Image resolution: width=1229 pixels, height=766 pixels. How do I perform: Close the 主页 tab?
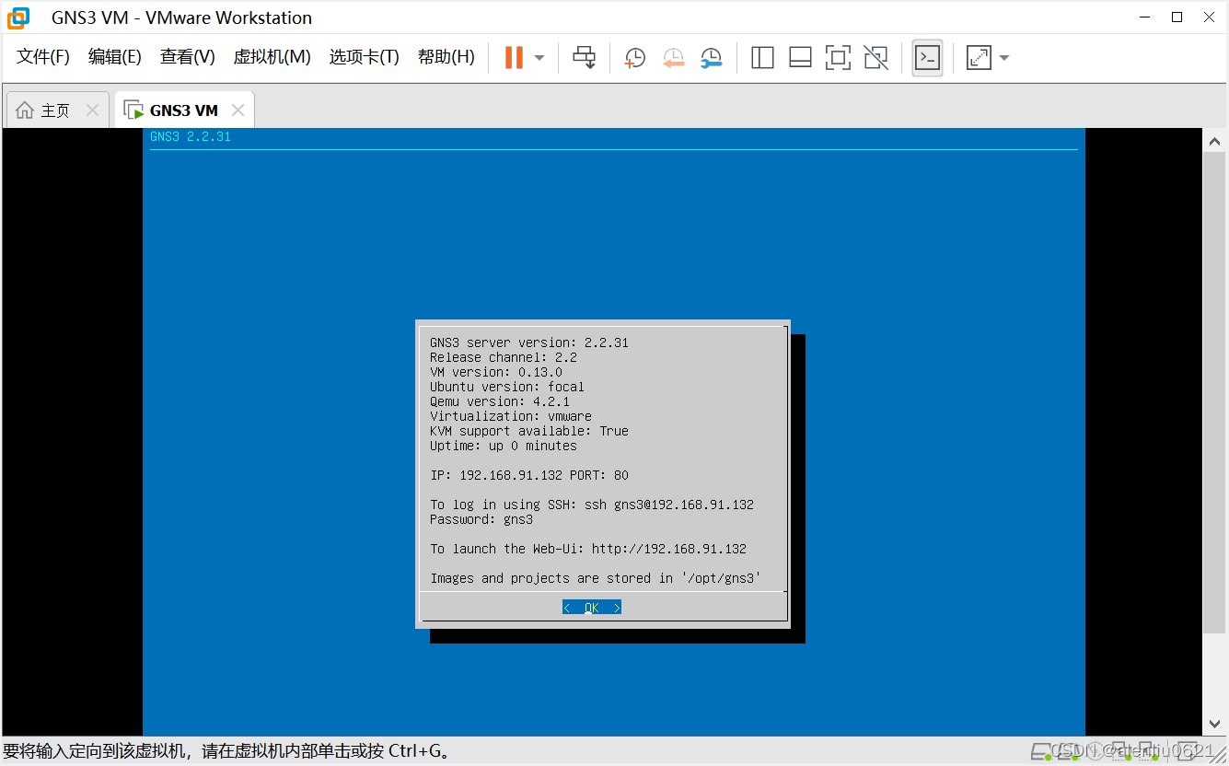(x=92, y=110)
